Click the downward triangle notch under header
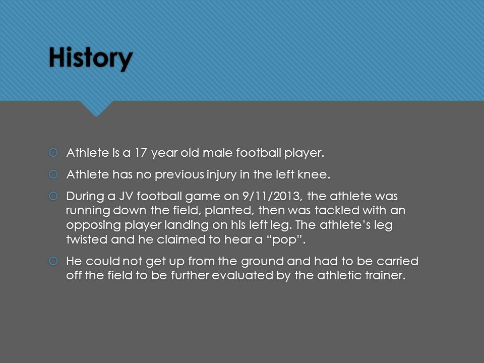This screenshot has width=484, height=363. pos(96,108)
